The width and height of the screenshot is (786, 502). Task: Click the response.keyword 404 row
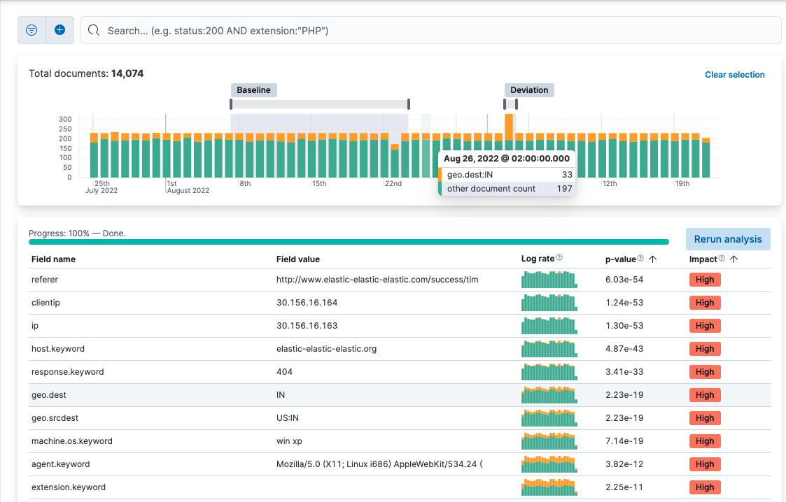click(x=285, y=372)
